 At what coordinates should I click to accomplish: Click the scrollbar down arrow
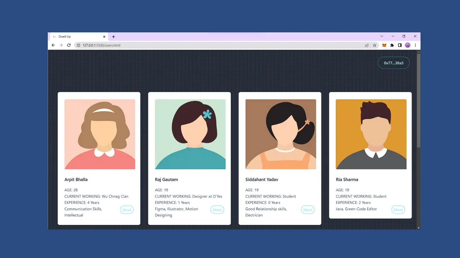[x=418, y=228]
